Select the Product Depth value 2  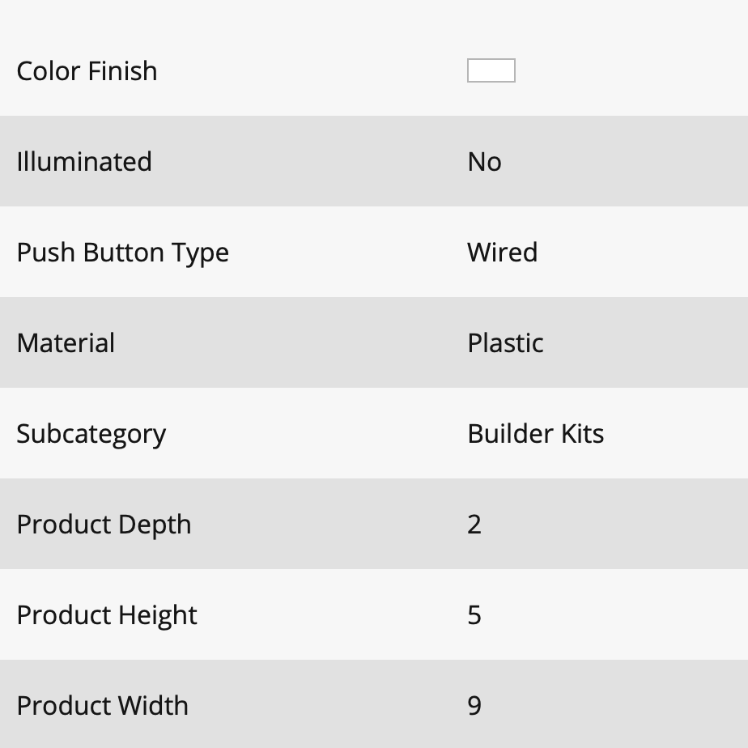474,525
